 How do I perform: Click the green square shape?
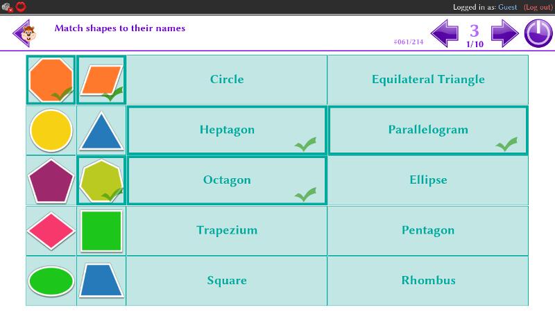tap(101, 231)
